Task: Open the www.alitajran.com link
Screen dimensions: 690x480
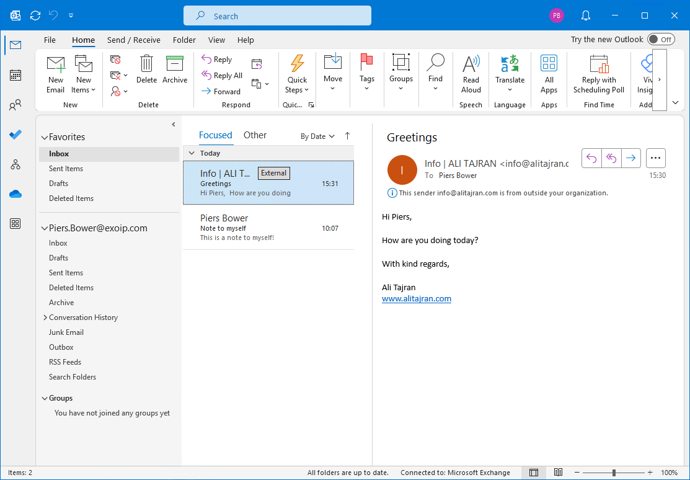Action: pyautogui.click(x=416, y=298)
